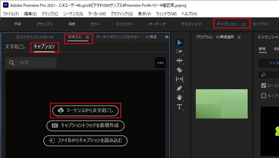Open the グラフィック(G) menu

point(122,14)
